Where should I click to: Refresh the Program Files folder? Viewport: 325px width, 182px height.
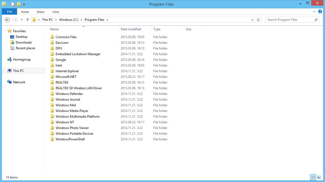pyautogui.click(x=258, y=20)
